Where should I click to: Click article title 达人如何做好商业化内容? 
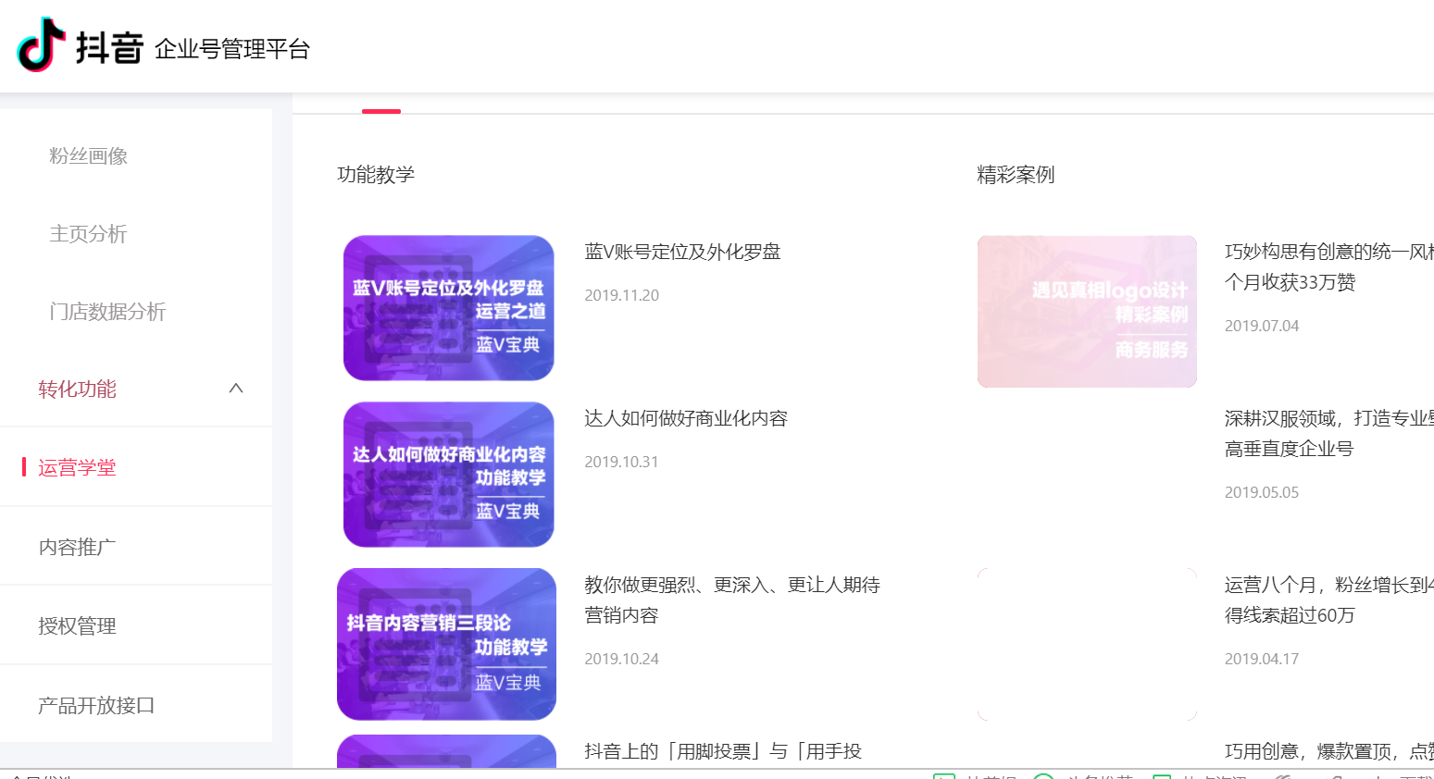(x=686, y=418)
